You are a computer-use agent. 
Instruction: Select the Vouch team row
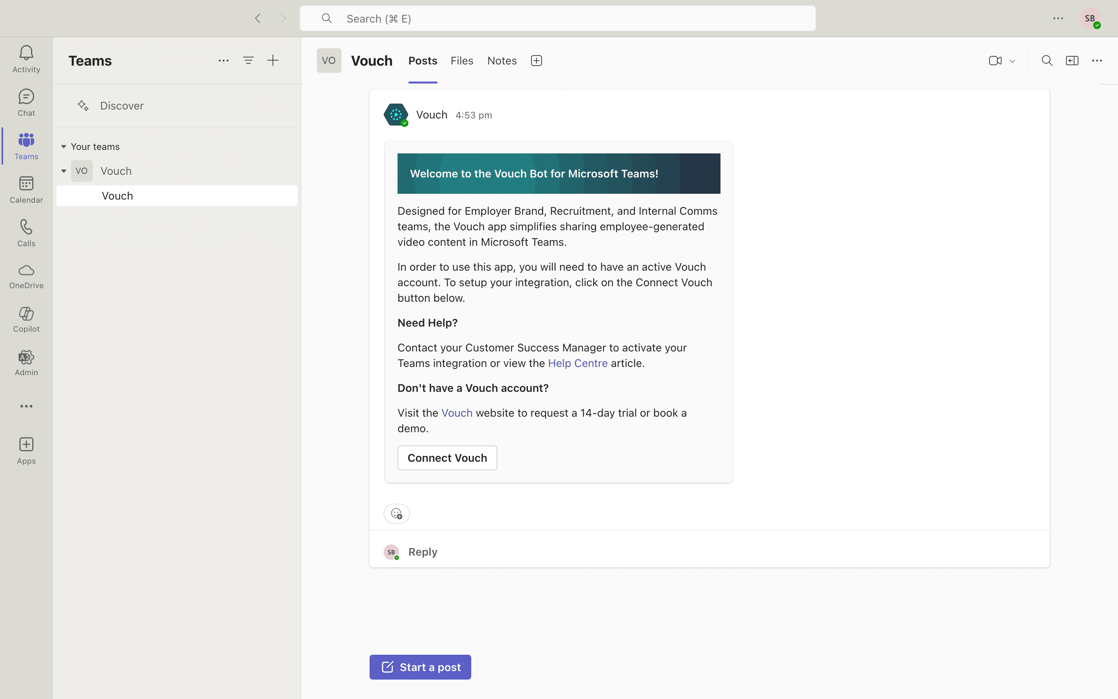177,171
